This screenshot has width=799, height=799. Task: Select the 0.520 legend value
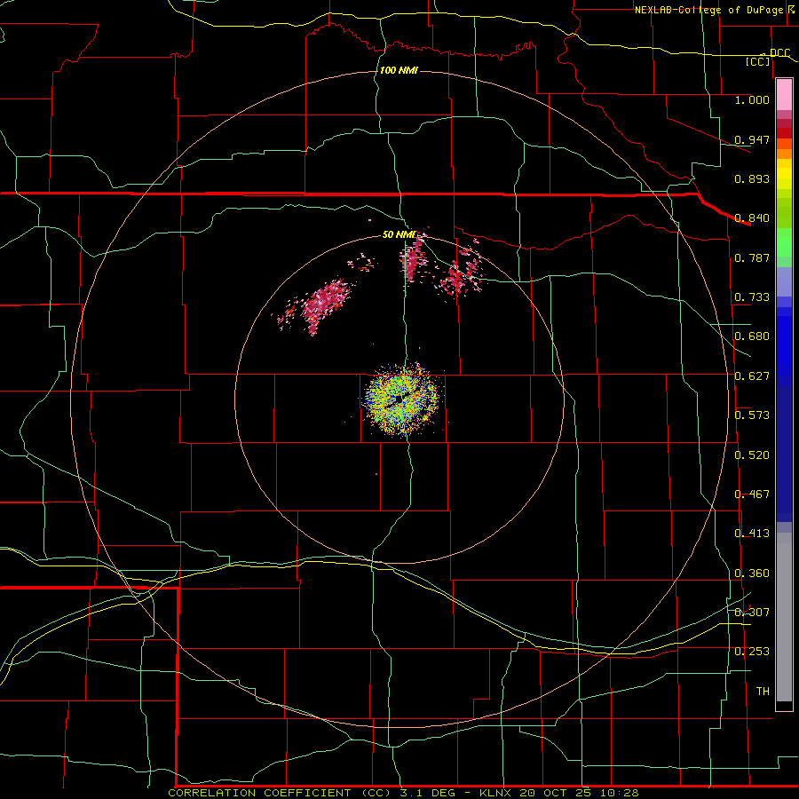tap(752, 455)
